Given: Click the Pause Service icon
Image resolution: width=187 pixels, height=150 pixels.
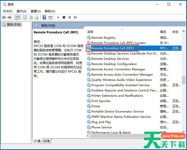Looking at the screenshot, I should 70,17.
